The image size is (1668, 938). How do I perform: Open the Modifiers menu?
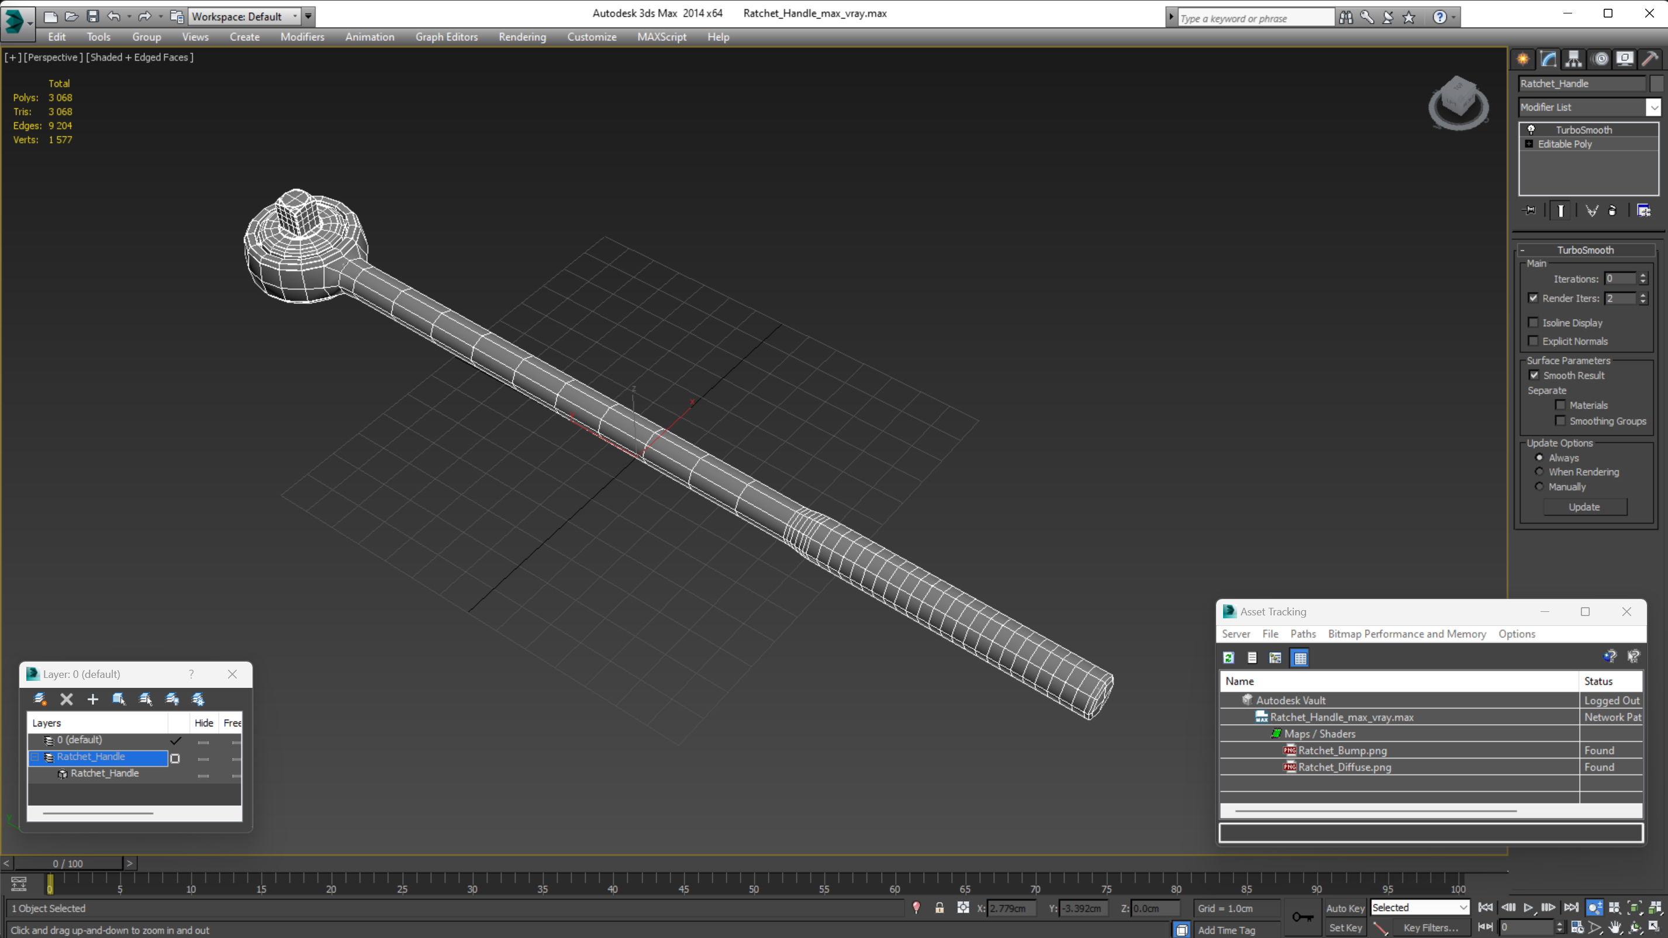click(301, 37)
